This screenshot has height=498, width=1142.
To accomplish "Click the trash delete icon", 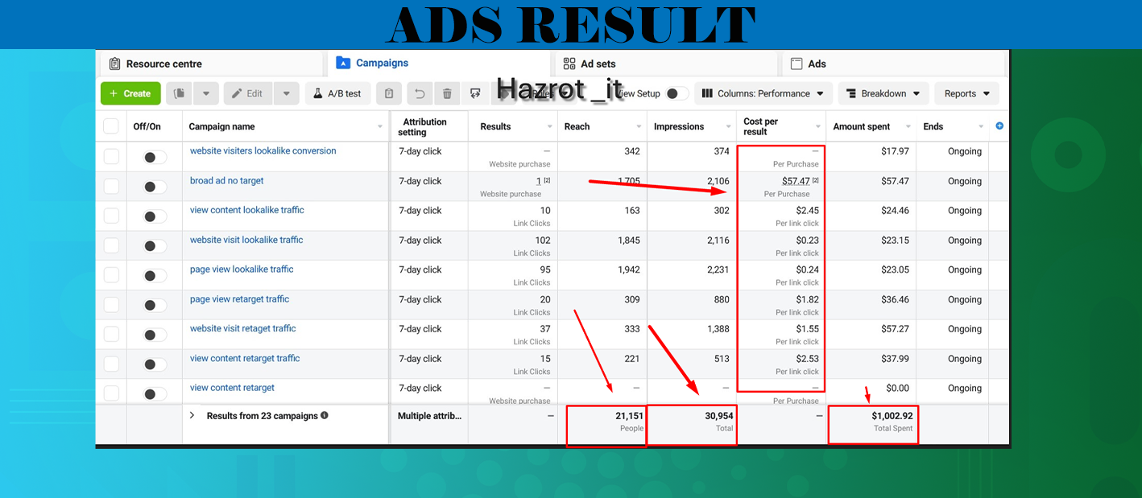I will (447, 93).
